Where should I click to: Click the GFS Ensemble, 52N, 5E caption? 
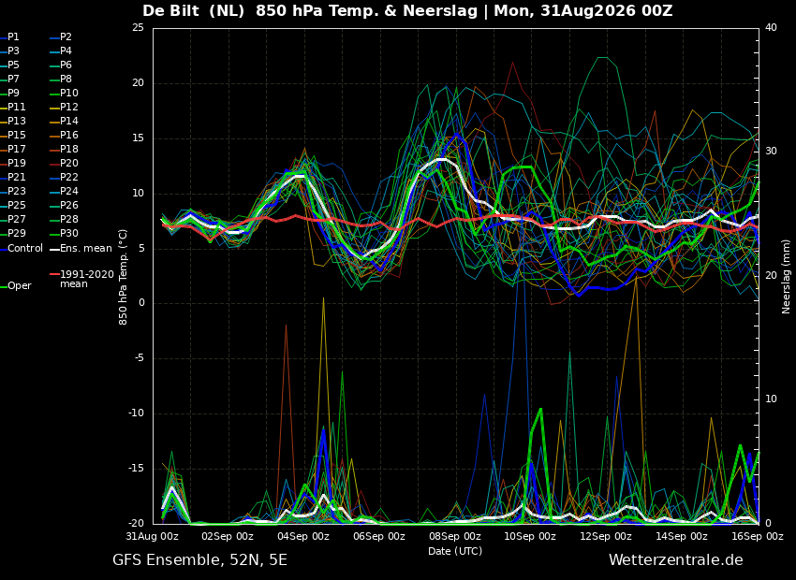[199, 560]
